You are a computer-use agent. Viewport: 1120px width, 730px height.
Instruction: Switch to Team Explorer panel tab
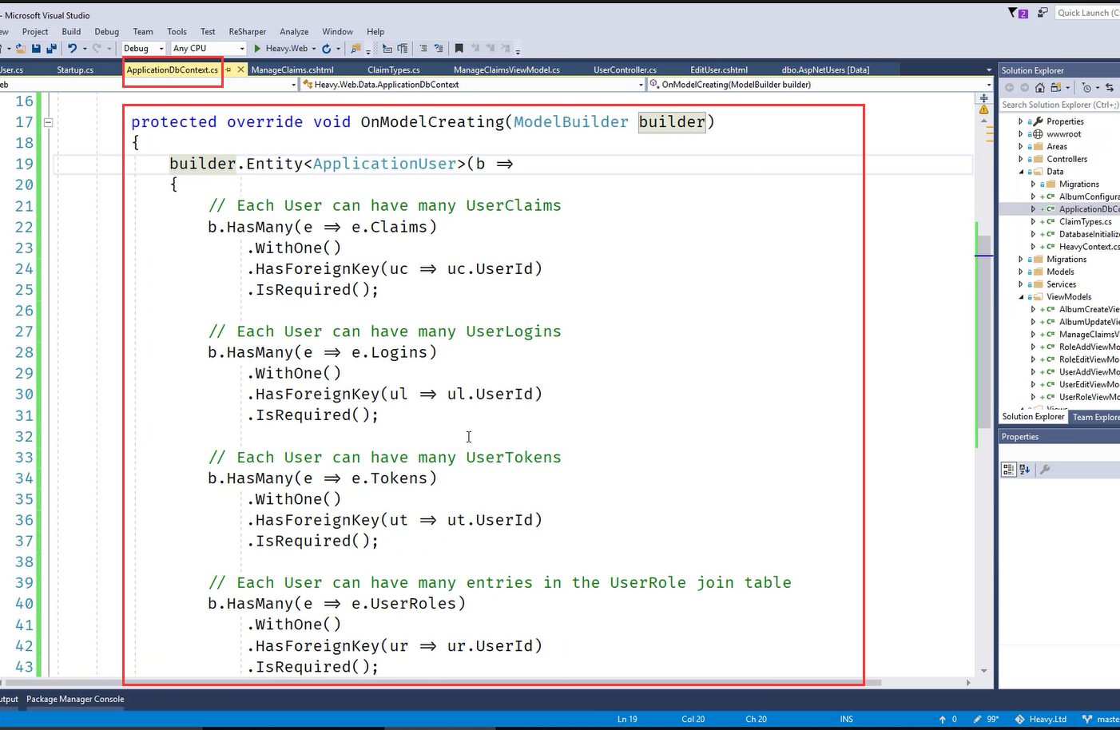[x=1095, y=417]
